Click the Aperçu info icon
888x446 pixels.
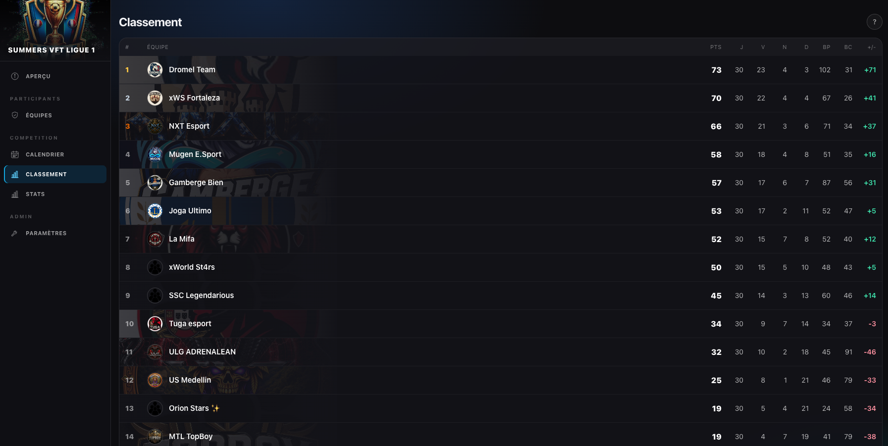click(x=15, y=76)
